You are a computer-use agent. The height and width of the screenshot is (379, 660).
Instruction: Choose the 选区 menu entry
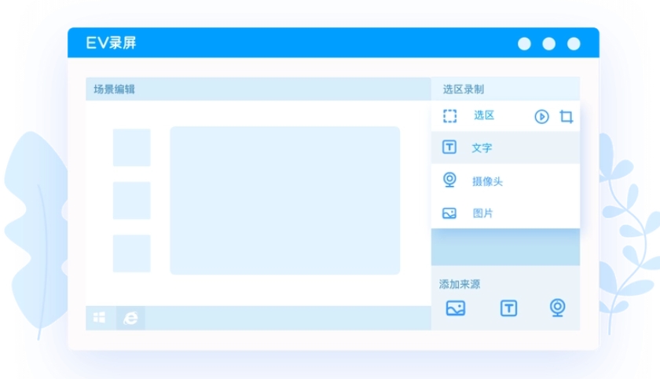pyautogui.click(x=505, y=116)
